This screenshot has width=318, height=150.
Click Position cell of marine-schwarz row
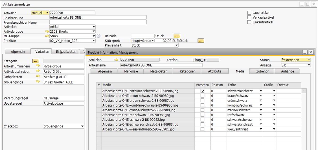tap(219, 110)
